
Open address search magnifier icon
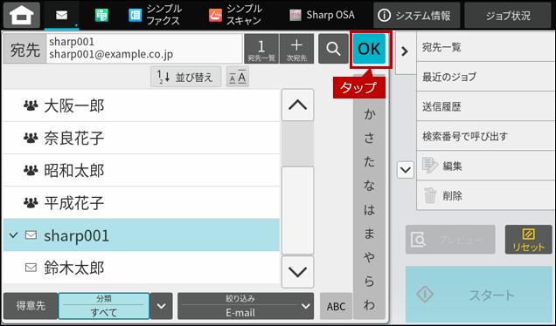coord(333,49)
